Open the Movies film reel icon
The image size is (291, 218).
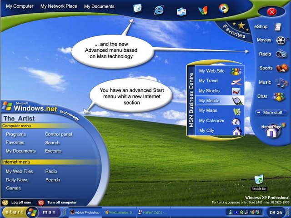[x=281, y=40]
